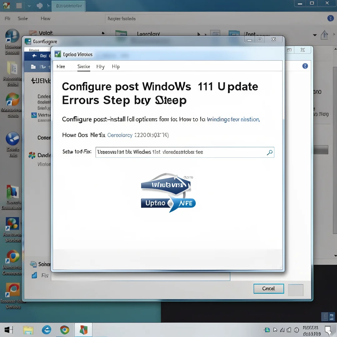Open the Hly menu in front dialog
Viewport: 337px width, 337px height.
[x=100, y=67]
